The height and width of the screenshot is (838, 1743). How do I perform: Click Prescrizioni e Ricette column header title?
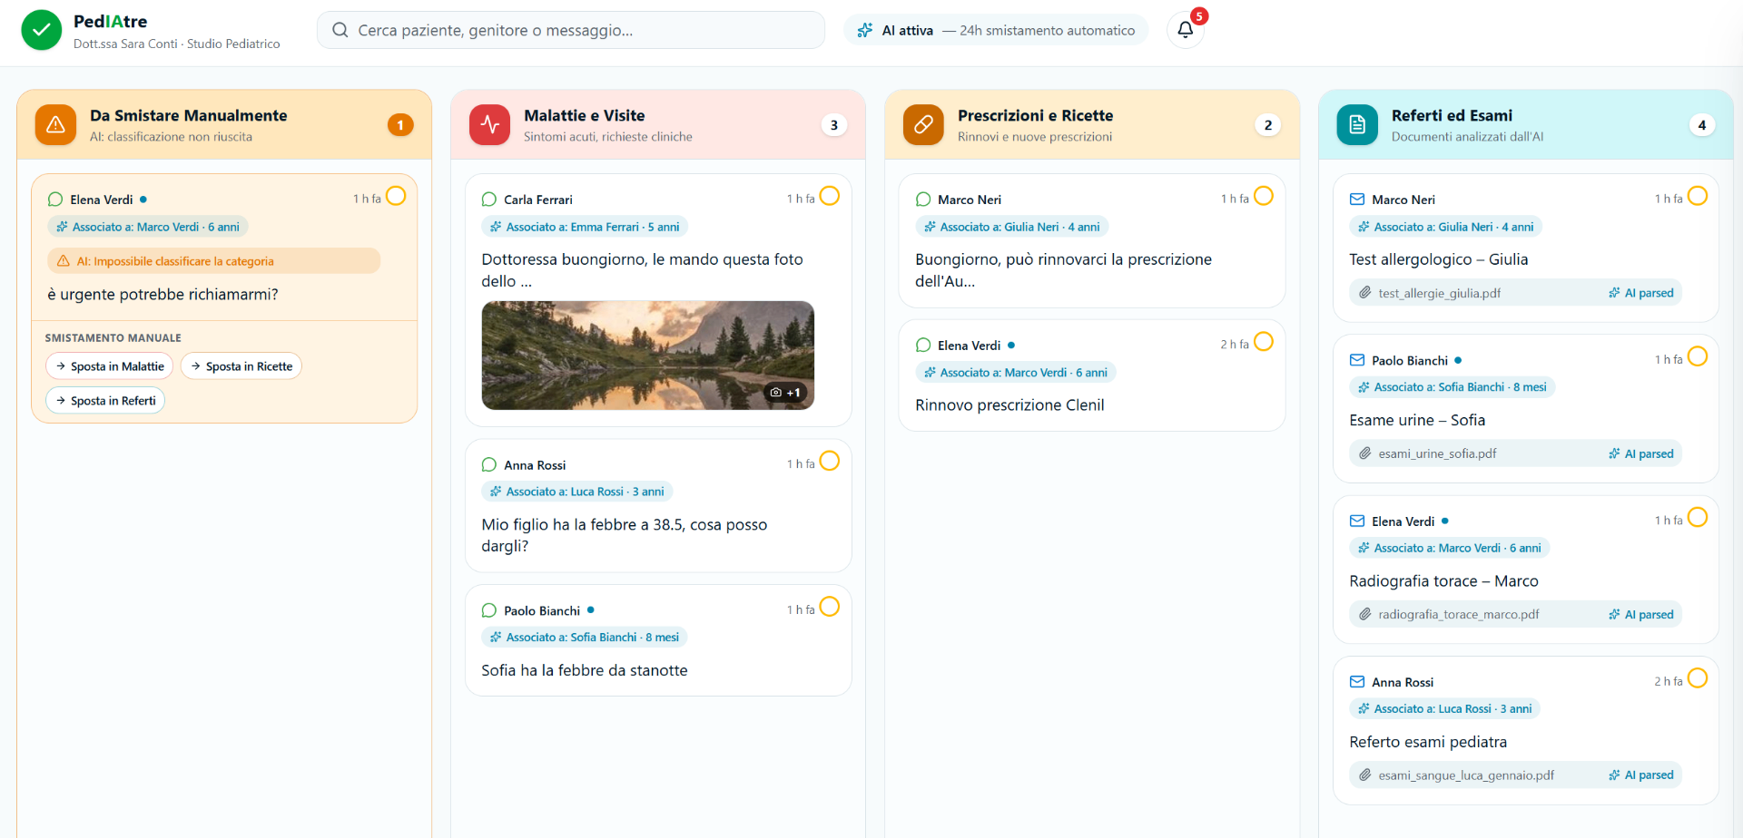coord(1035,115)
